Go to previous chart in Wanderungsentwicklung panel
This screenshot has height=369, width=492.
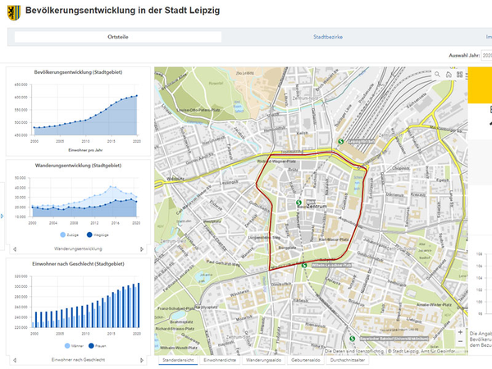[x=13, y=248]
